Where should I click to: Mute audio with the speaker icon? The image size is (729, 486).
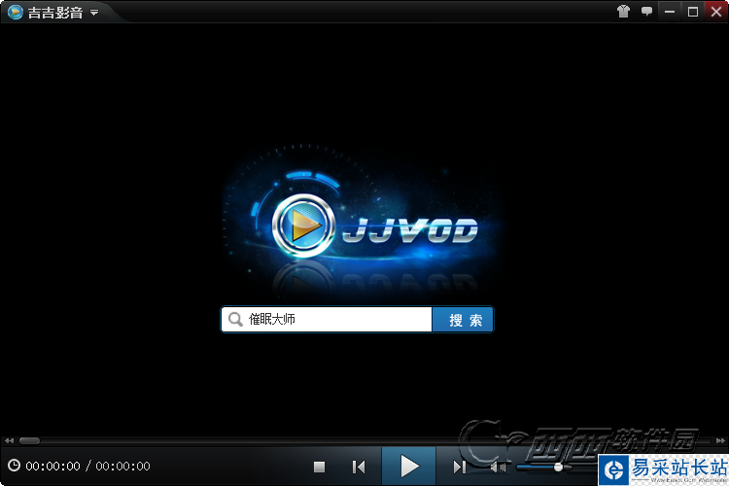(498, 467)
